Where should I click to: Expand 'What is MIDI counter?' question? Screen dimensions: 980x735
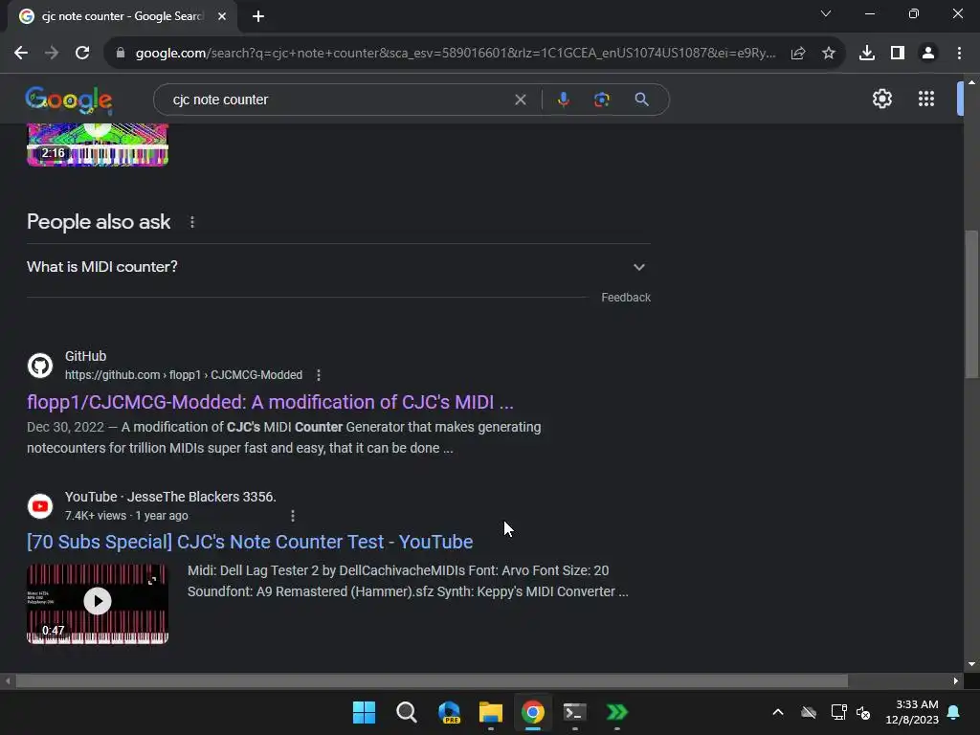pos(338,267)
